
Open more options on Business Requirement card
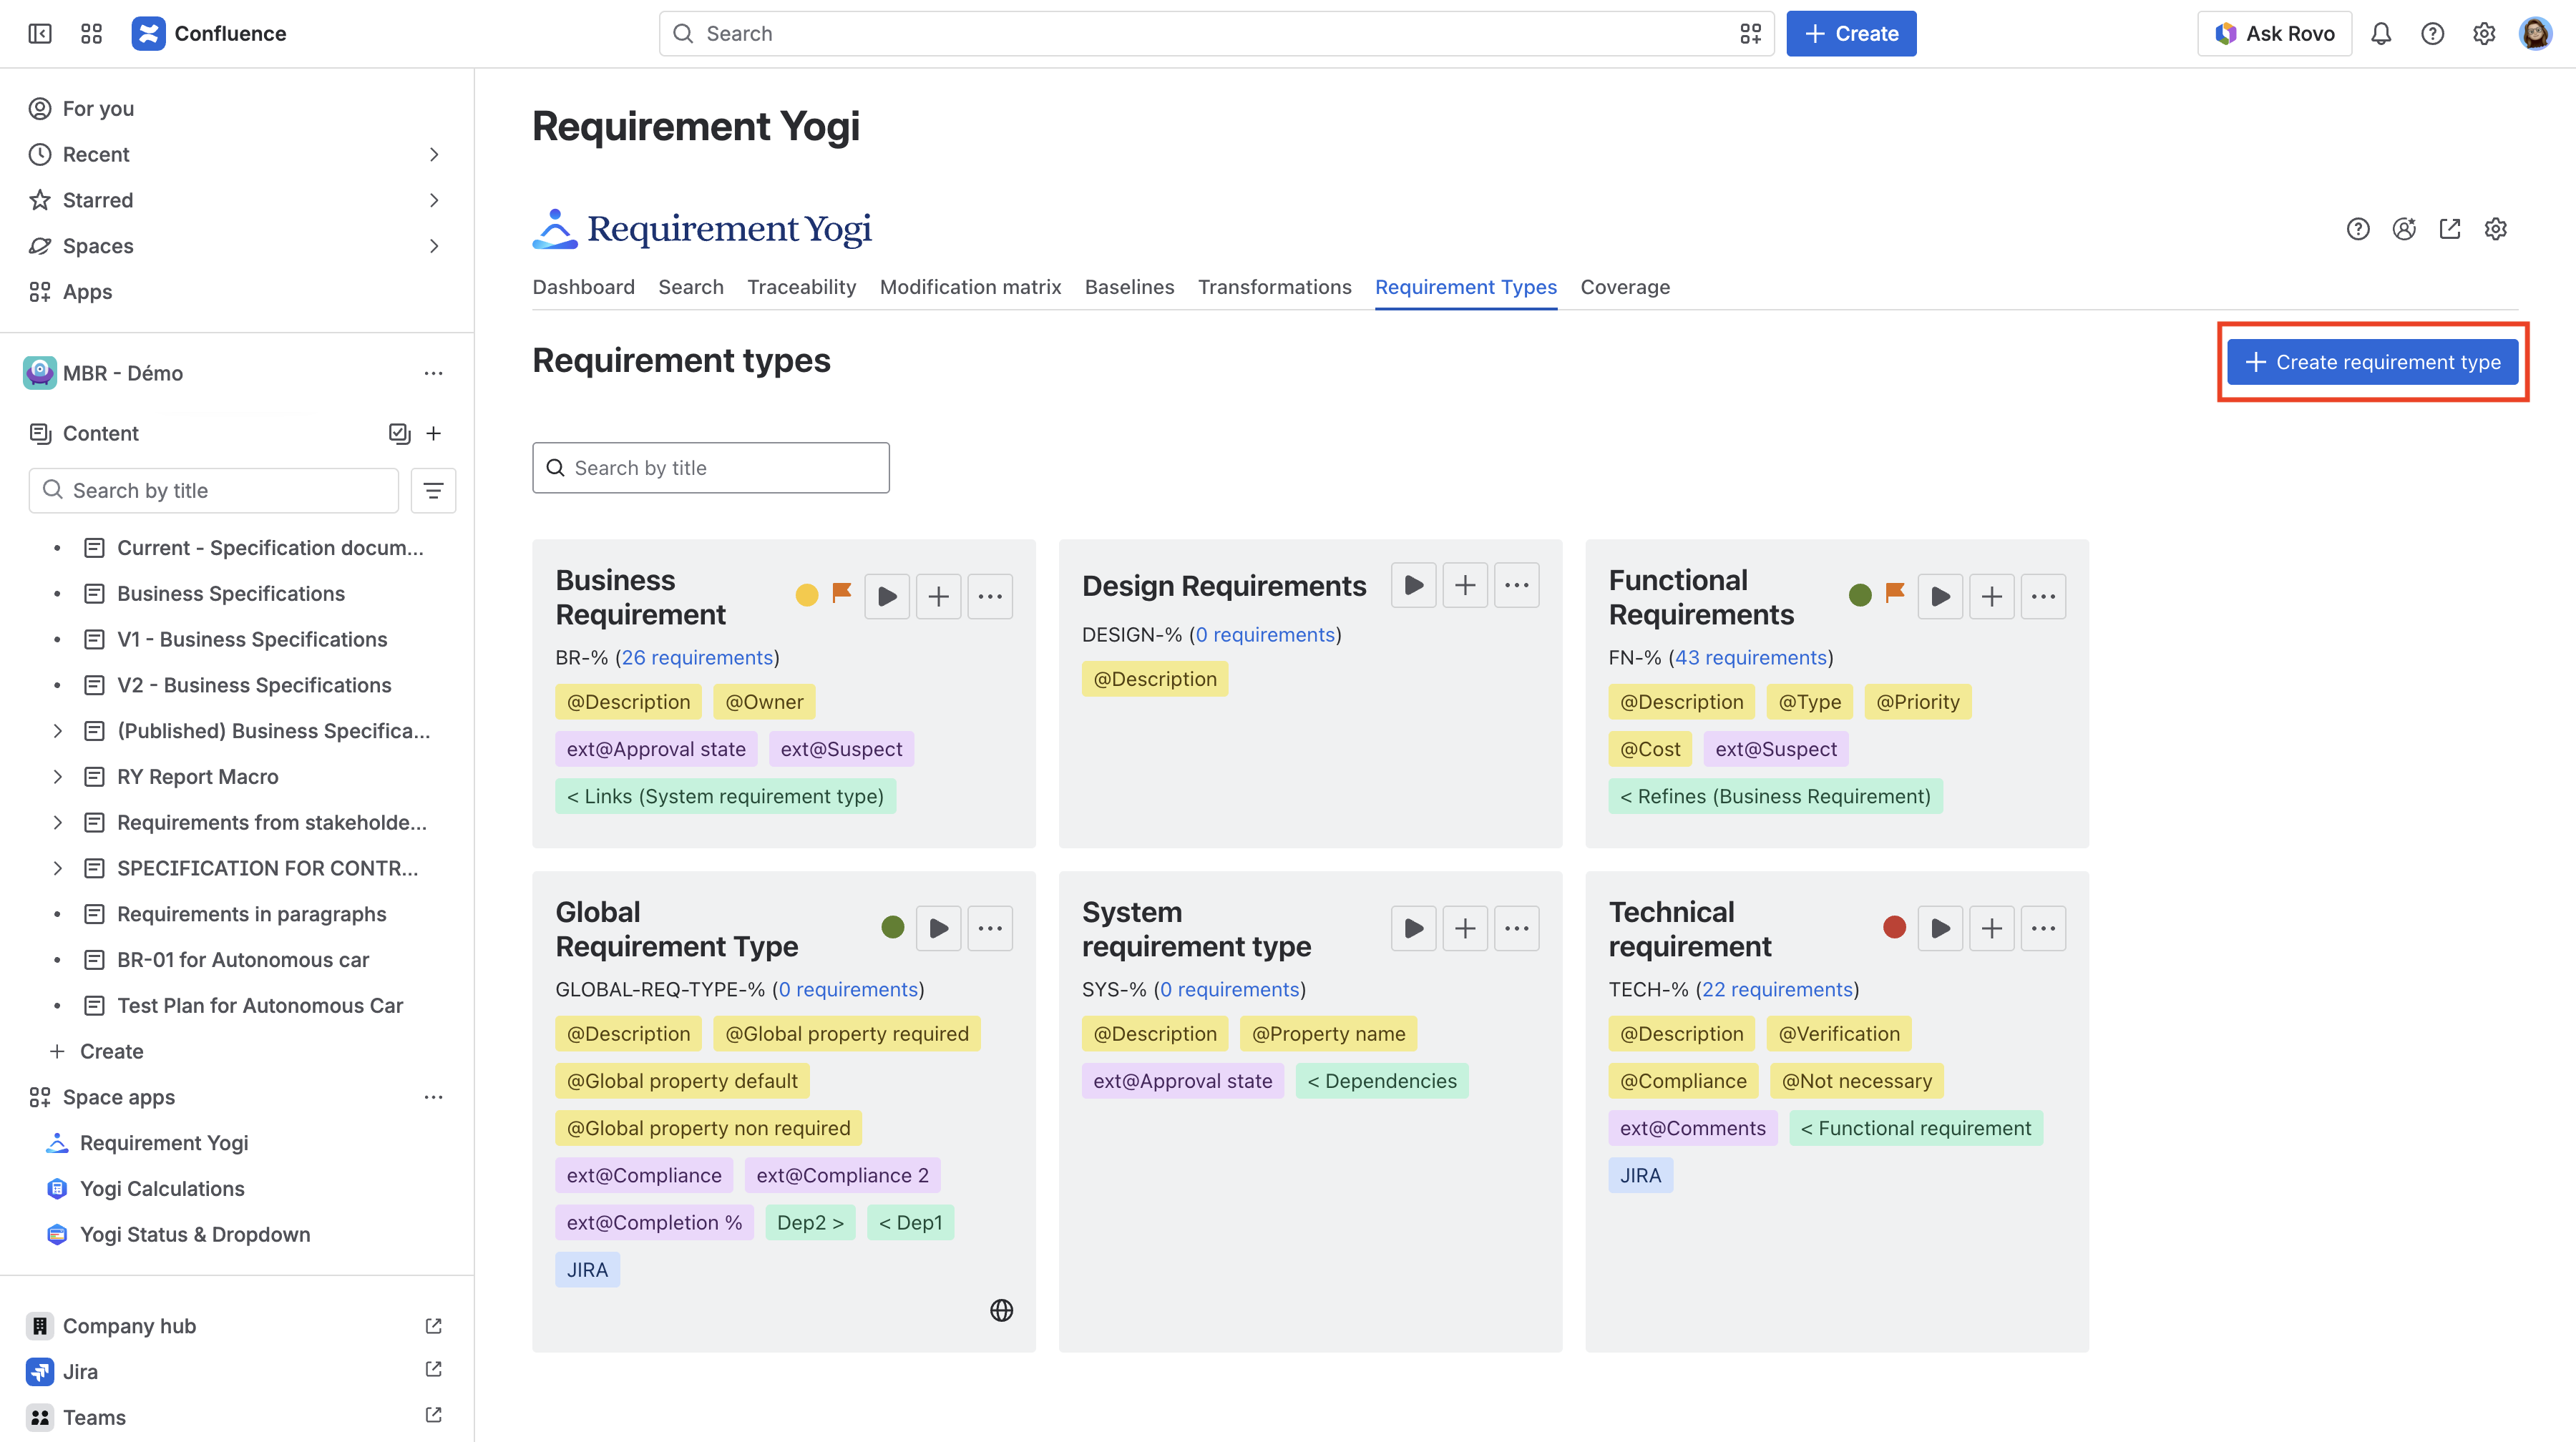point(990,597)
